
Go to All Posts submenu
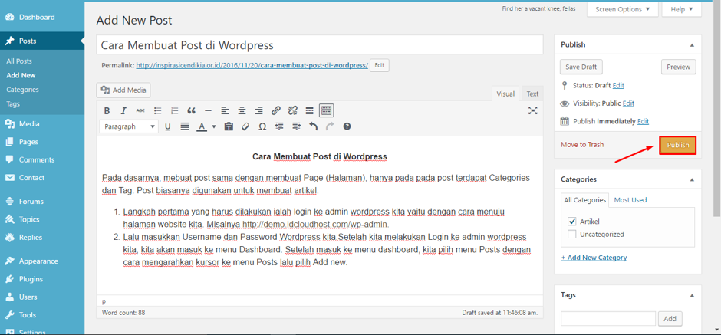[x=19, y=61]
